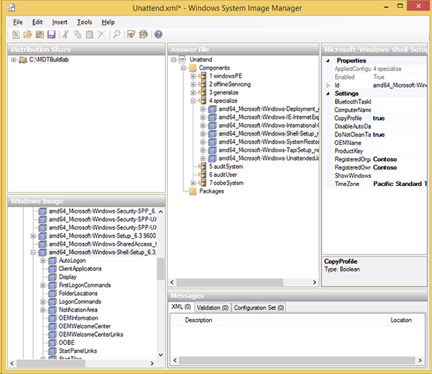Screen dimensions: 432x374
Task: Switch to the Configuration Set (0) tab
Action: [259, 308]
